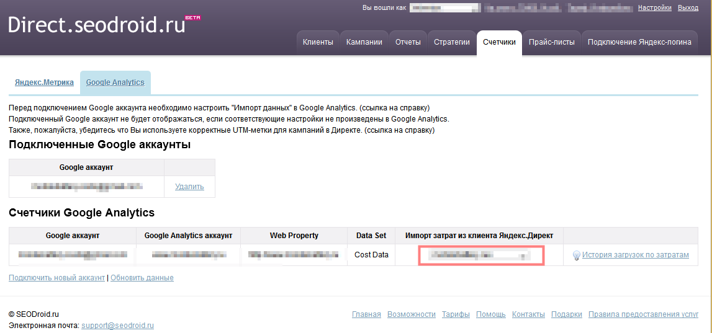
Task: Click the © SEODroid.ru footer text
Action: coord(34,314)
